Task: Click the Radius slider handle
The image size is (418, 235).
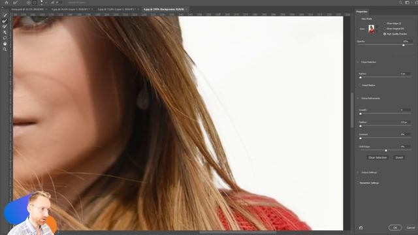Action: pos(361,77)
